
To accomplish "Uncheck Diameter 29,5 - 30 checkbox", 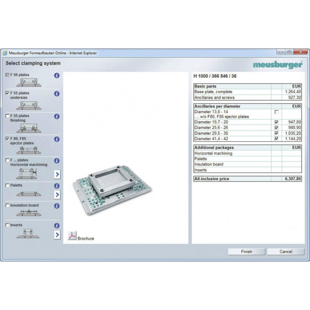I will click(x=276, y=133).
